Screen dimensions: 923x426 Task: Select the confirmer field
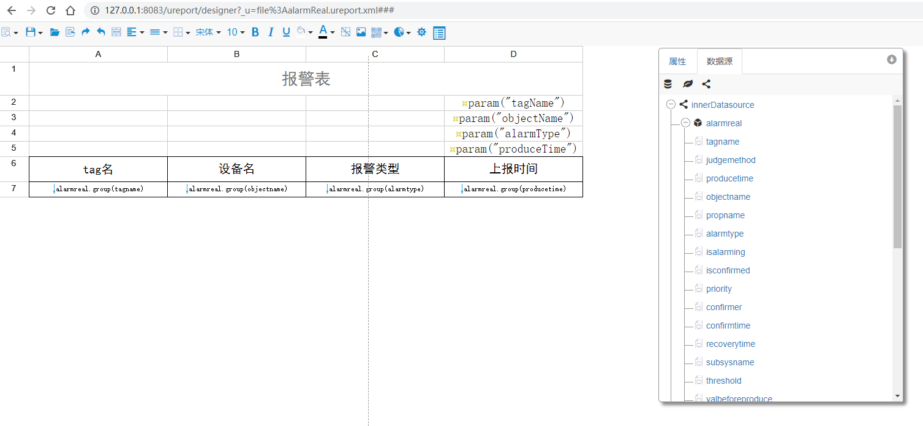click(x=724, y=307)
